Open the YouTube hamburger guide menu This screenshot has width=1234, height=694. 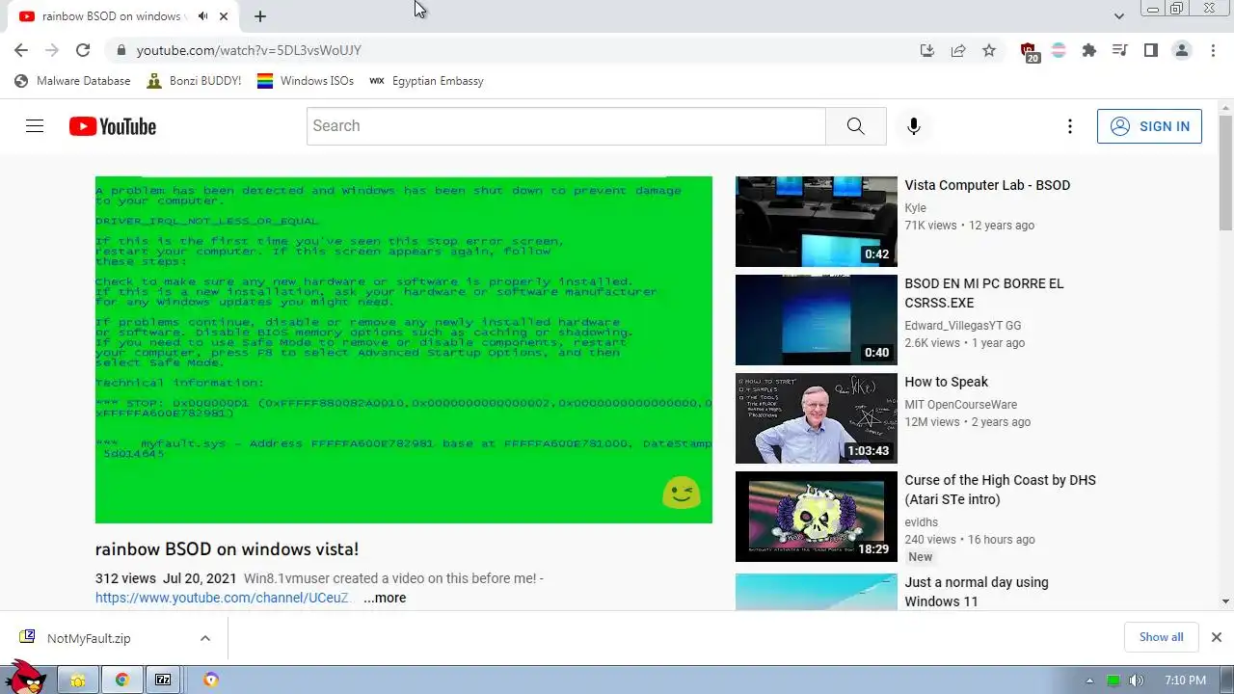pos(35,126)
